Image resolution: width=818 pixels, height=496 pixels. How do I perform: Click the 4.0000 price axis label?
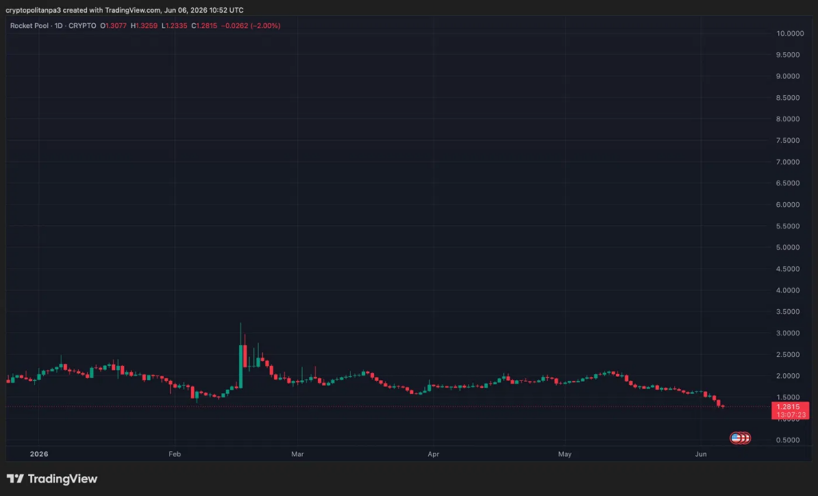788,290
